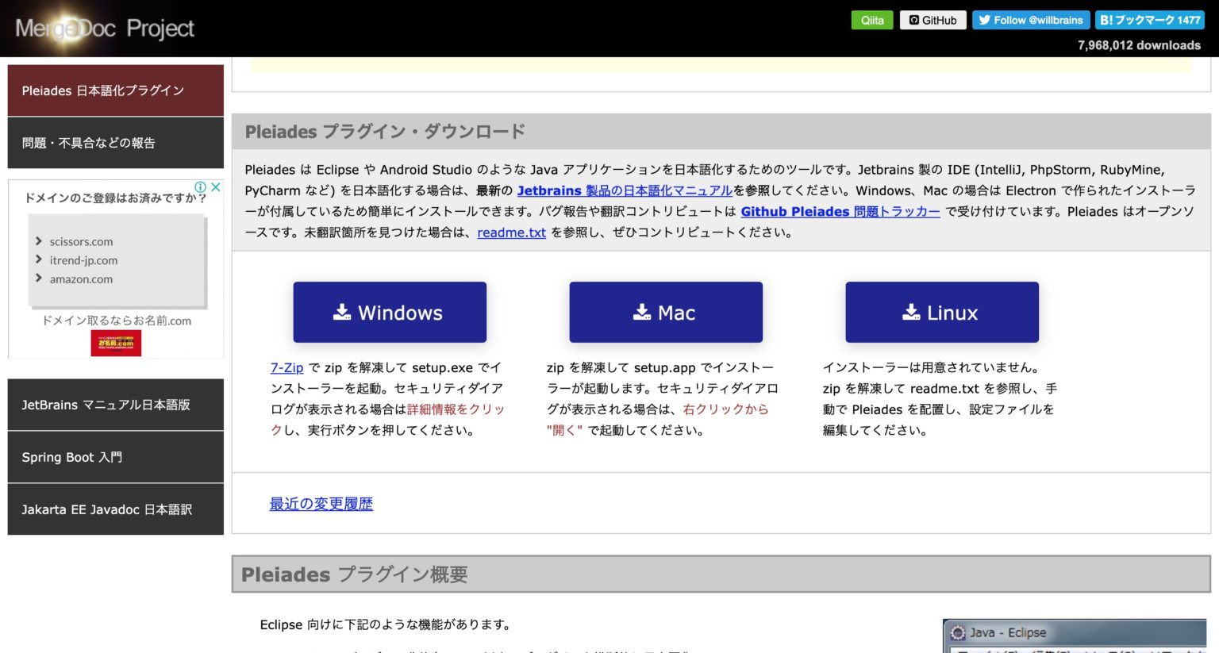Open the 7-Zip link
Screen dimensions: 1219x653
pos(286,367)
